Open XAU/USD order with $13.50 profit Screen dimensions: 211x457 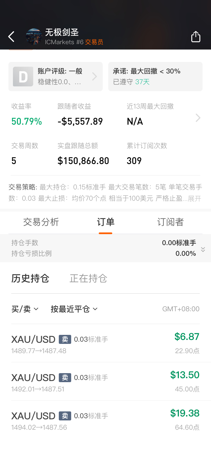click(x=105, y=382)
